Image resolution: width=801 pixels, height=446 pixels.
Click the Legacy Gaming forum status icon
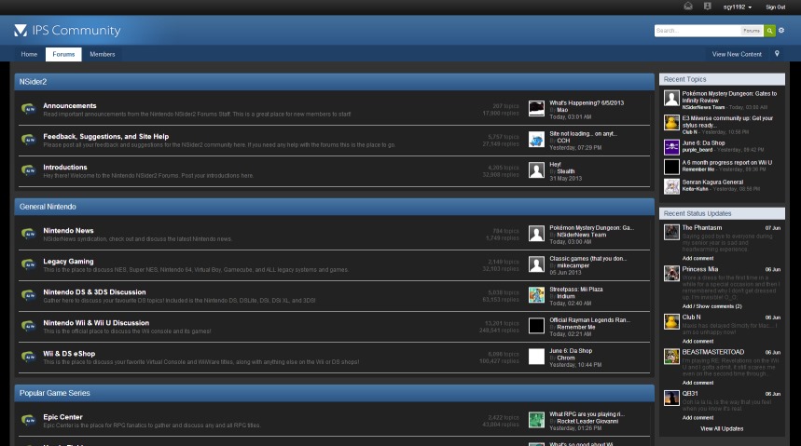[29, 264]
